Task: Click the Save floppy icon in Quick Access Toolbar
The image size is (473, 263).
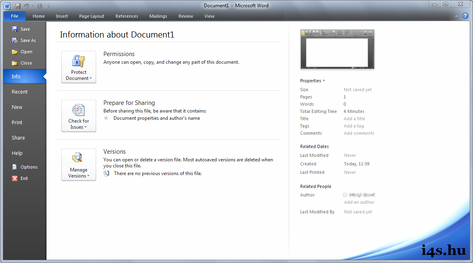Action: tap(18, 6)
